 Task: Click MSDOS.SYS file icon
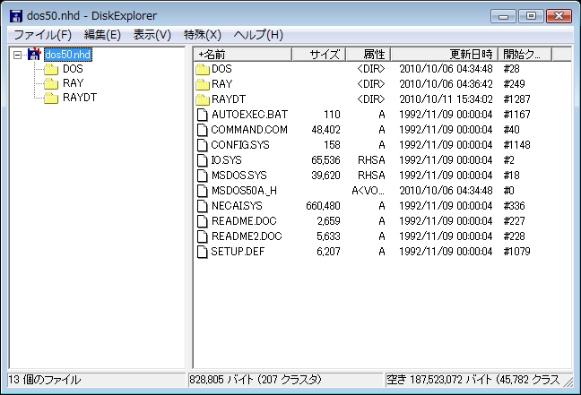[x=203, y=176]
